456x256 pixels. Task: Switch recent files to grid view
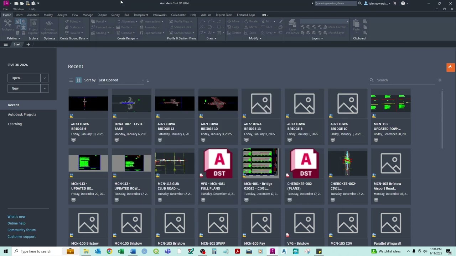pos(78,80)
